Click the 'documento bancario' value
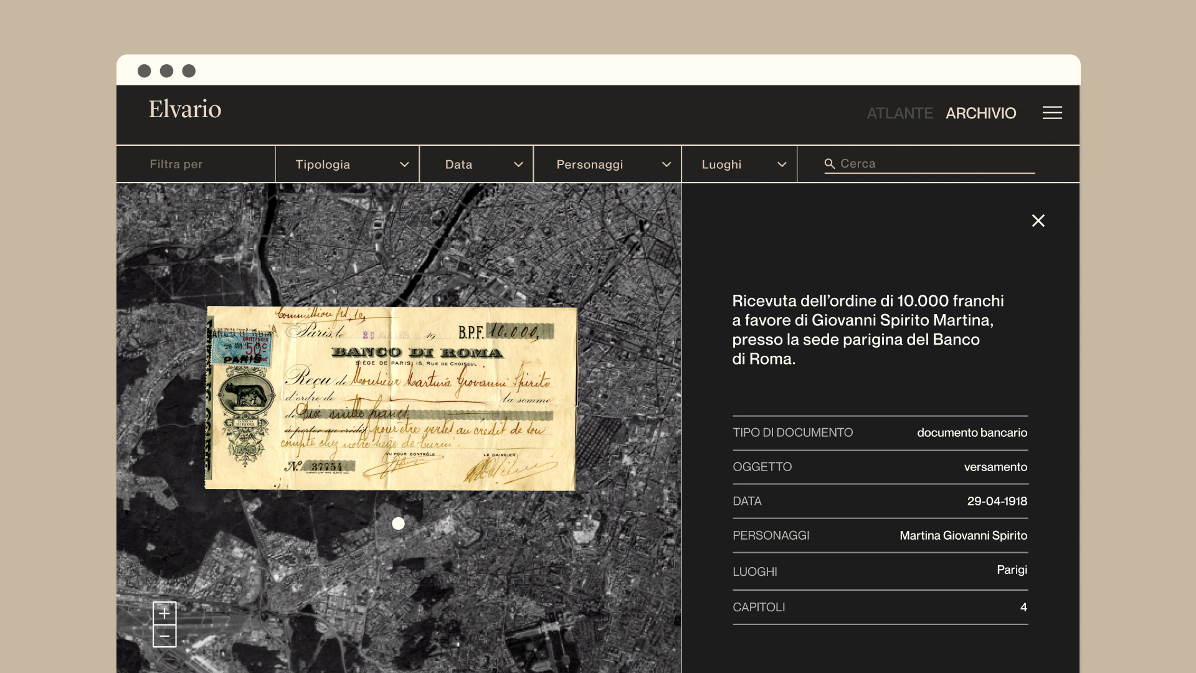Image resolution: width=1196 pixels, height=673 pixels. (972, 432)
